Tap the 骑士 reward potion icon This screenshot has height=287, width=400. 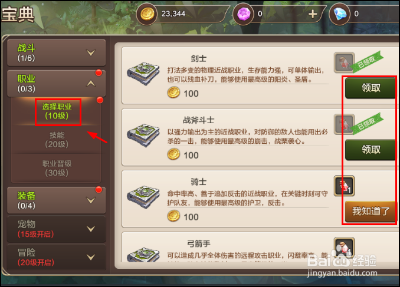(x=345, y=186)
